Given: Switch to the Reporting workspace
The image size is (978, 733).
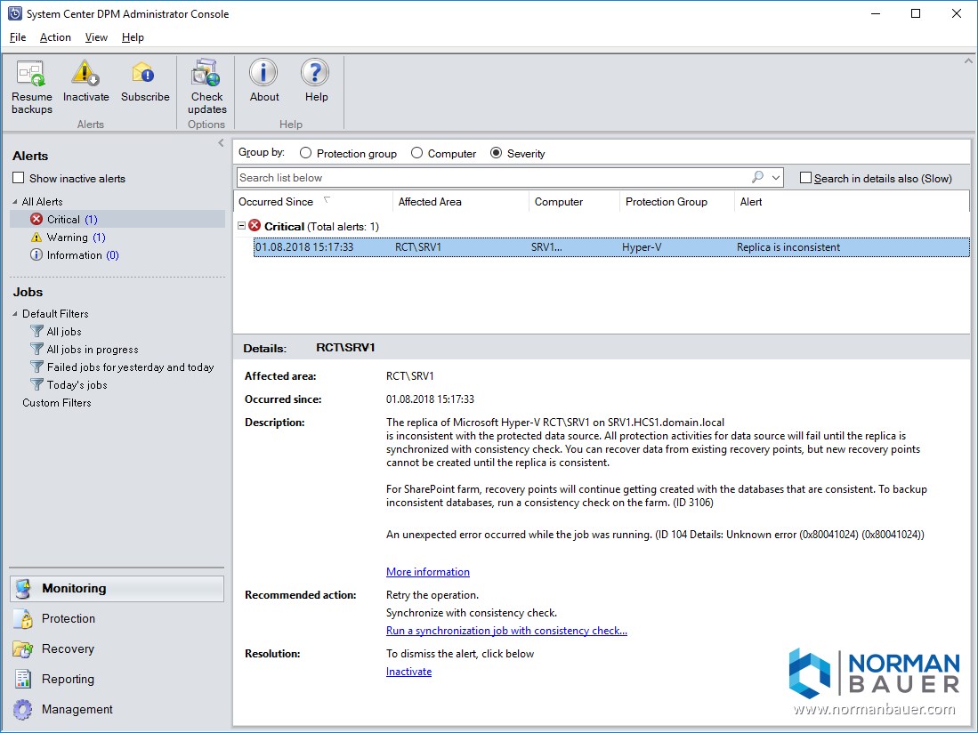Looking at the screenshot, I should pos(117,679).
